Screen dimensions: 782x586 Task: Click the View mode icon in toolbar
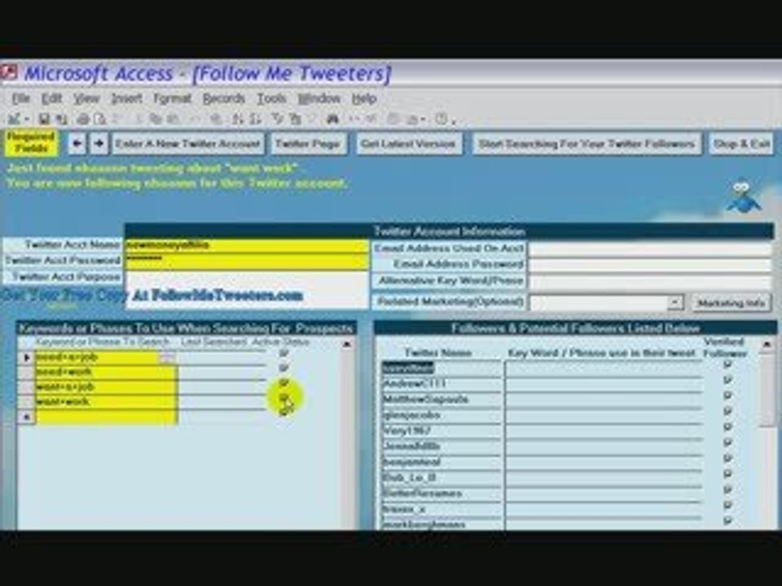pos(13,119)
